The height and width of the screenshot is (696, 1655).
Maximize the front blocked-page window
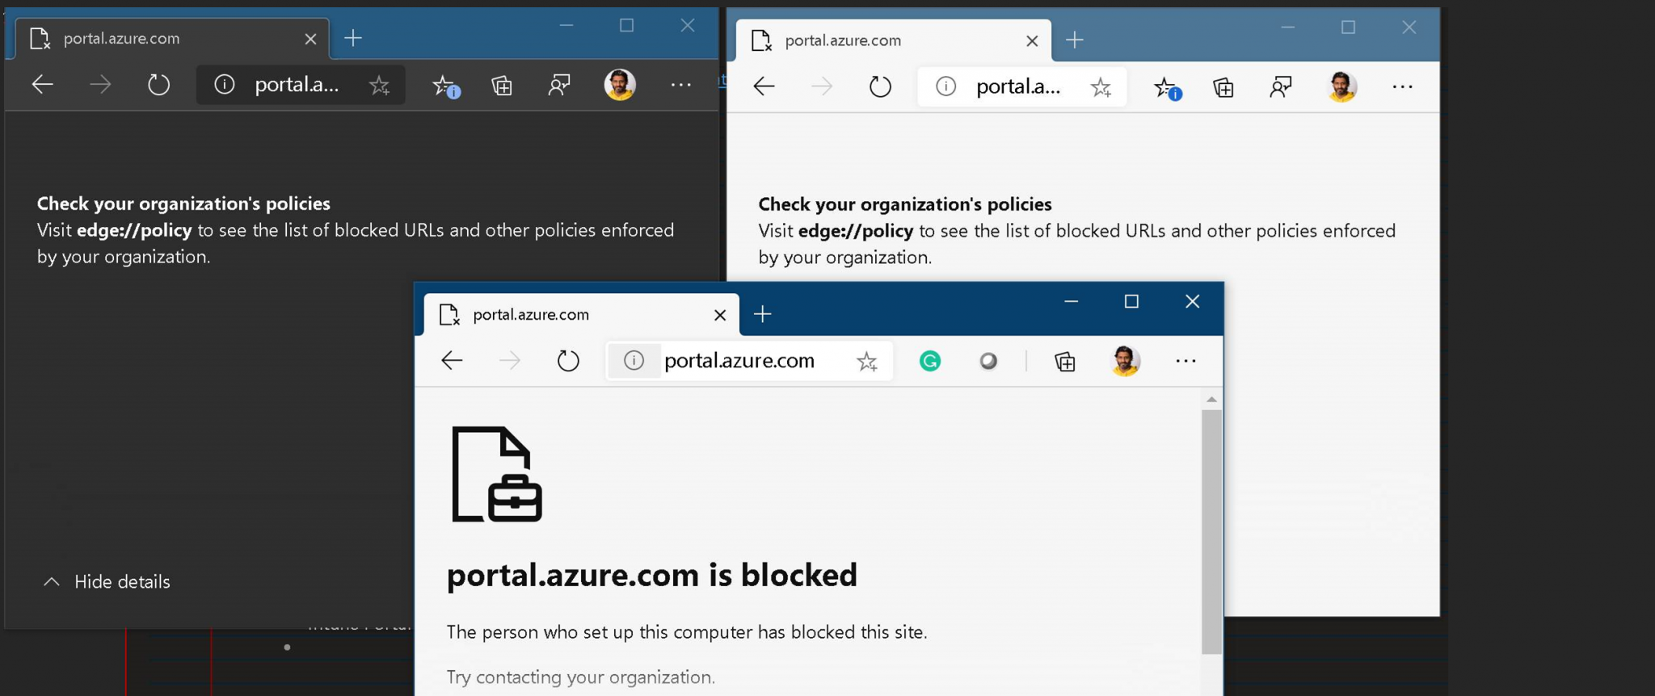1131,301
